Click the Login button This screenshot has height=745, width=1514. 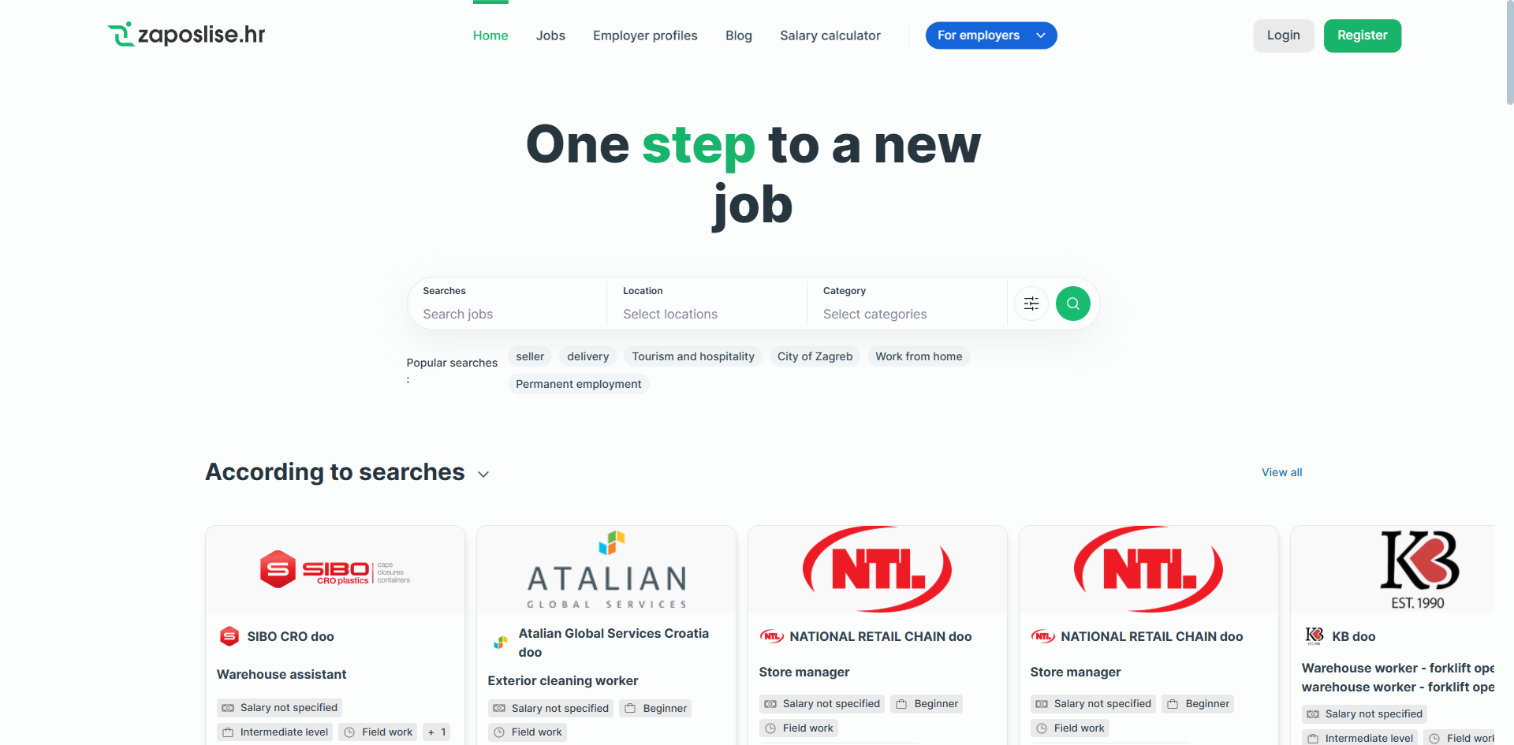[x=1283, y=35]
